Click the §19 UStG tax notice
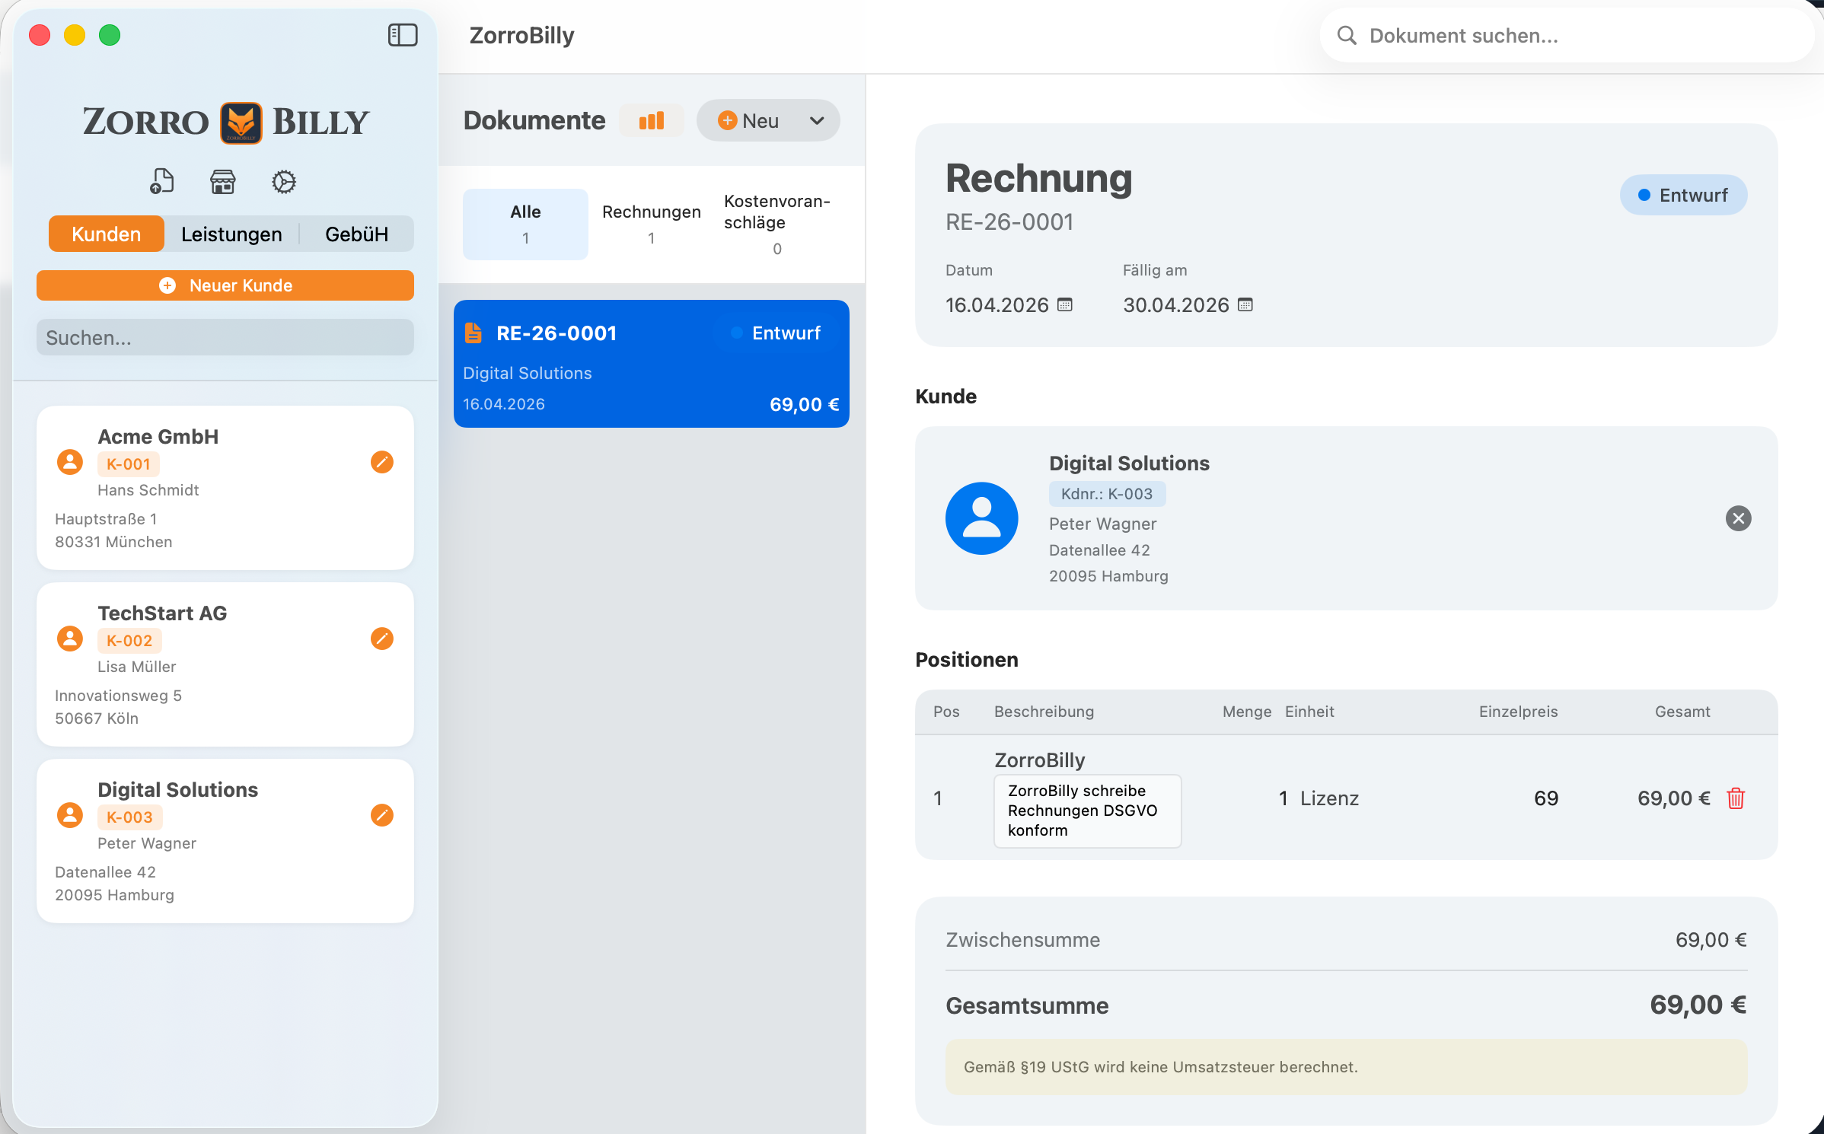This screenshot has width=1824, height=1134. point(1346,1067)
